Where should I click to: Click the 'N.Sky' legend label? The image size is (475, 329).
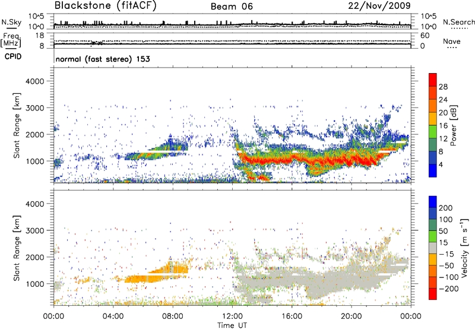(x=11, y=22)
